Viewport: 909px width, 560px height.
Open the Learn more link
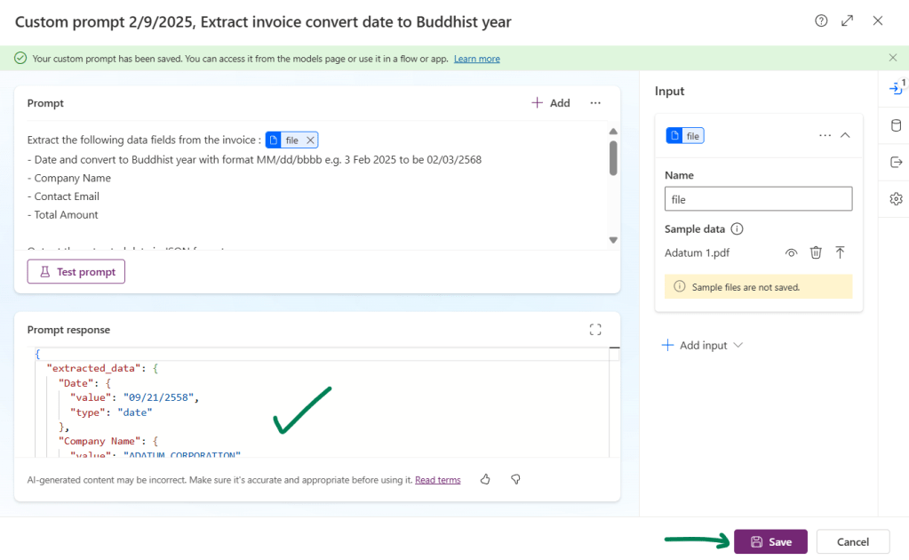(476, 59)
